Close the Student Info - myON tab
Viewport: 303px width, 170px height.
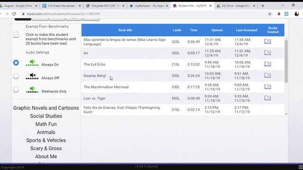pos(210,6)
